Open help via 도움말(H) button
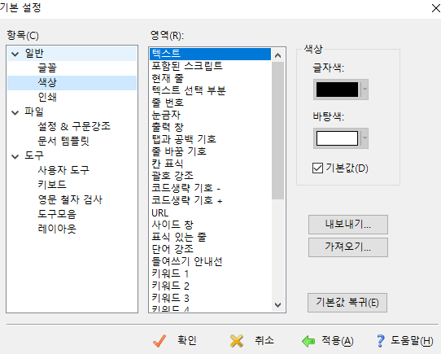The width and height of the screenshot is (441, 354). point(405,340)
